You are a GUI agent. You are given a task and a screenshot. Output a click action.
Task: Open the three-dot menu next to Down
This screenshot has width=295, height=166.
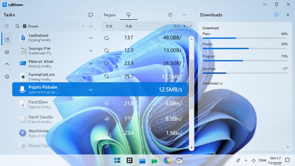click(x=91, y=26)
